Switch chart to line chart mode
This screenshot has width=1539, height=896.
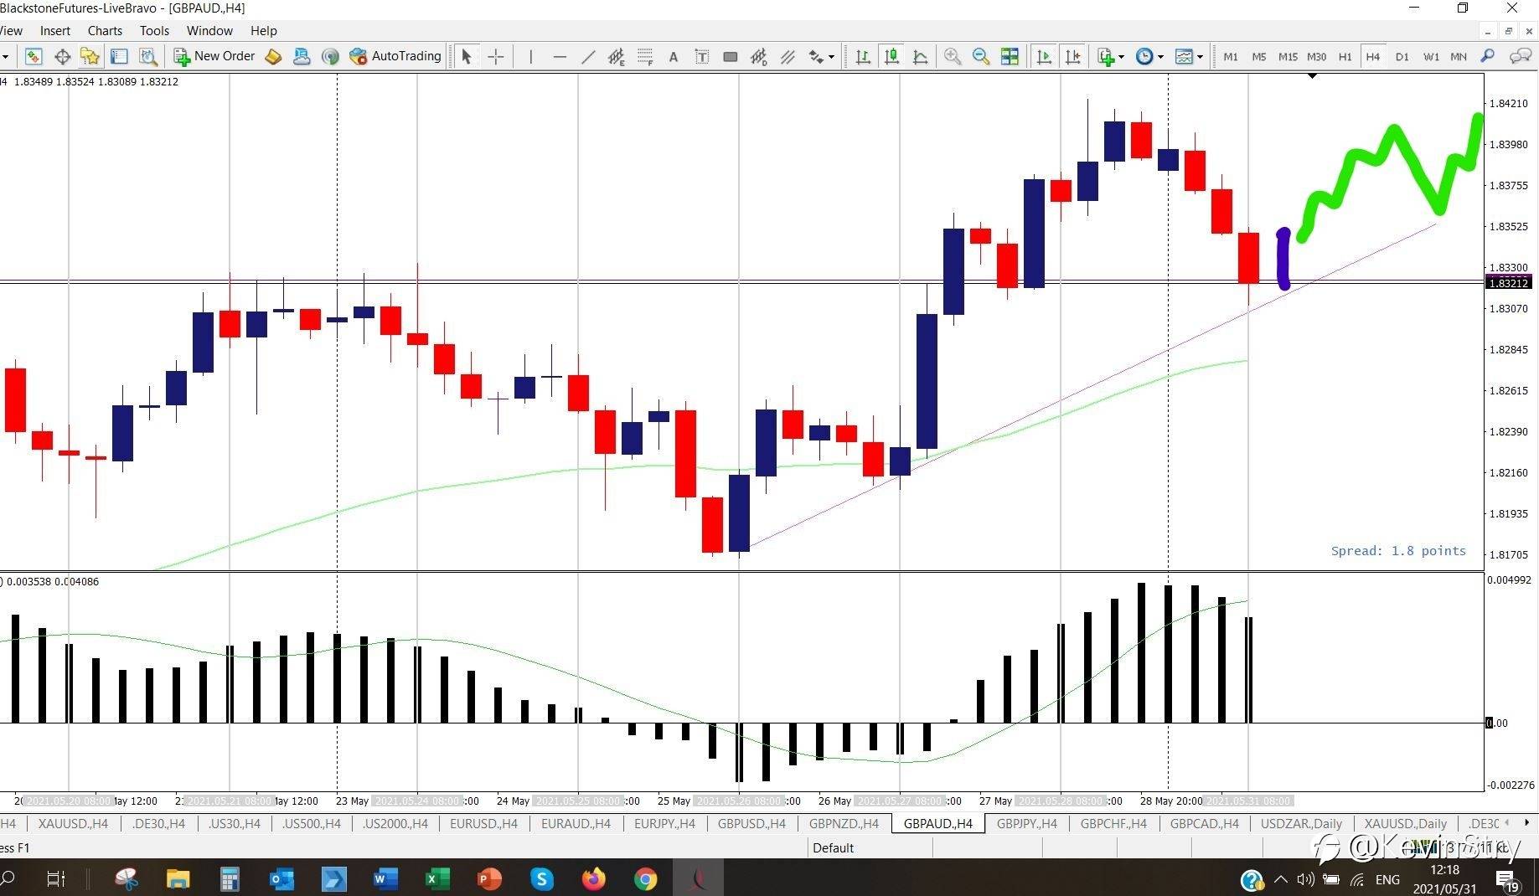pyautogui.click(x=920, y=56)
